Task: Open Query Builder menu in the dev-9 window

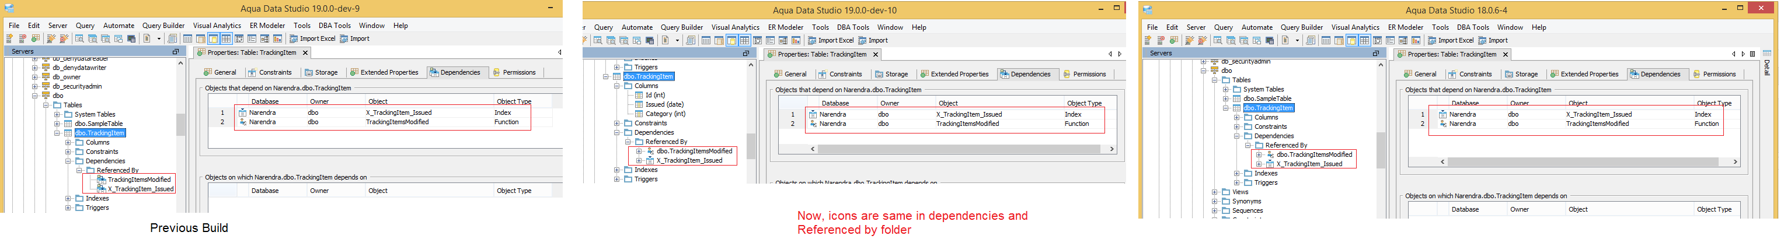Action: pos(163,26)
